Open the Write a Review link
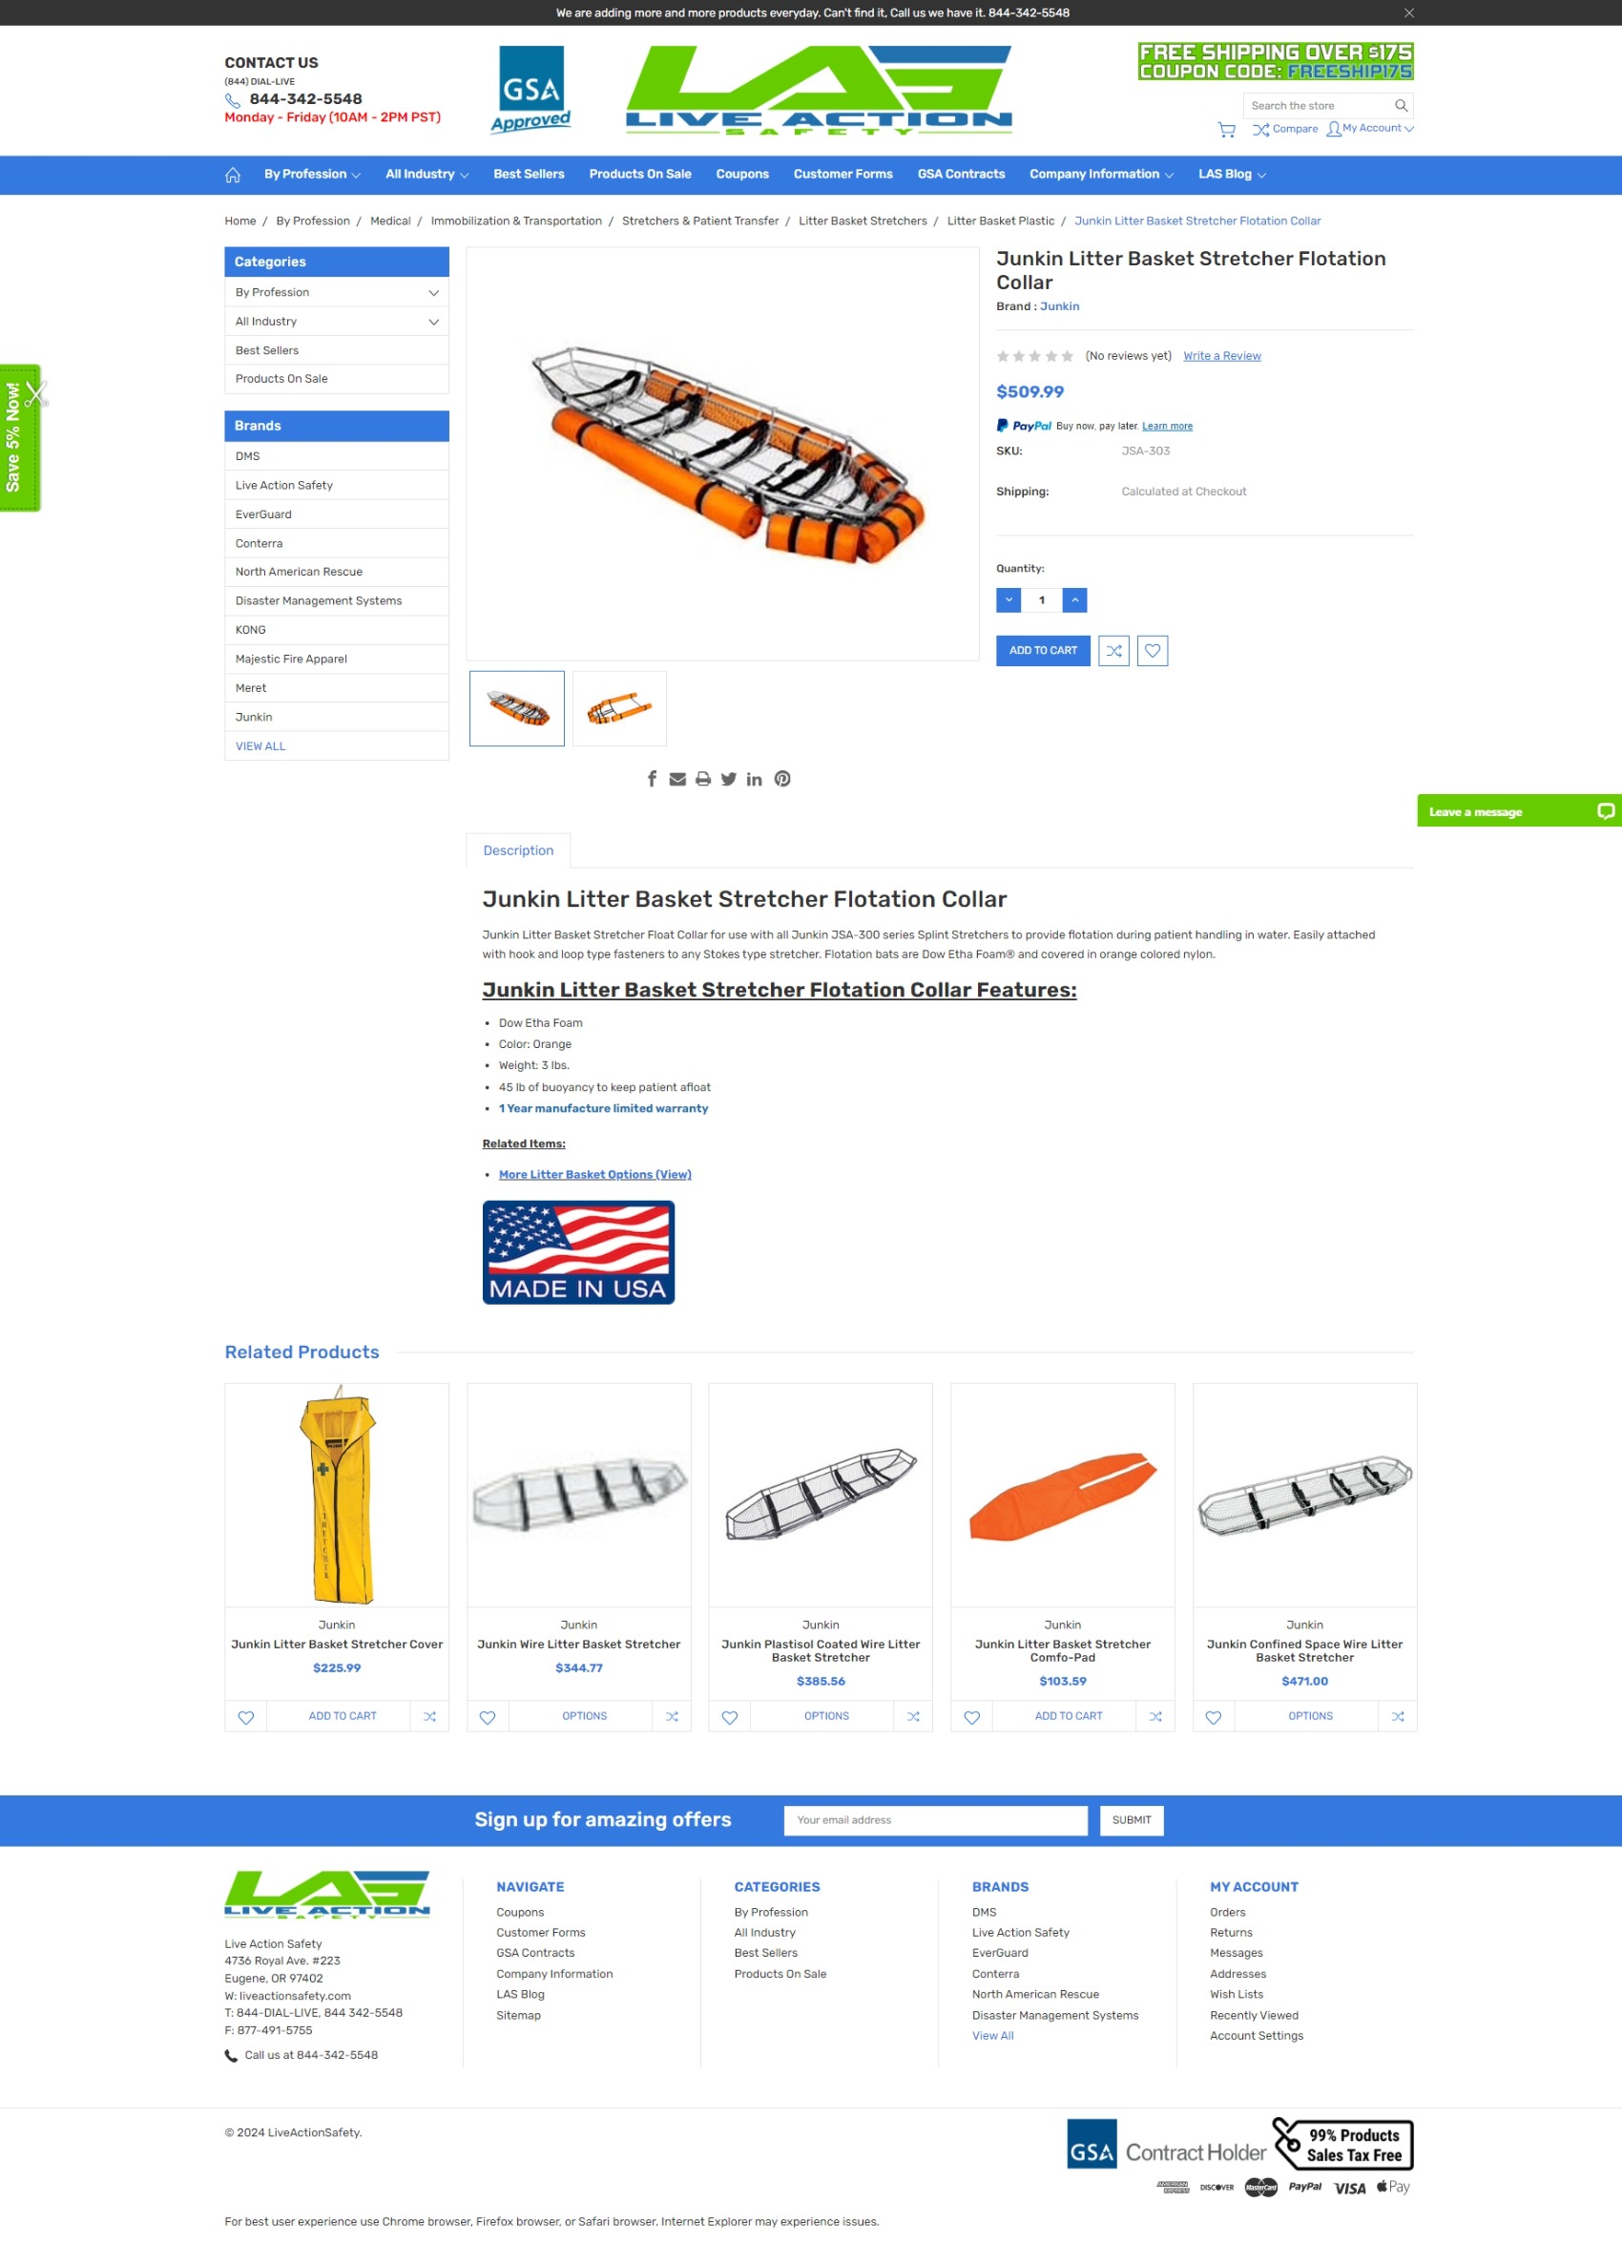 pos(1221,356)
